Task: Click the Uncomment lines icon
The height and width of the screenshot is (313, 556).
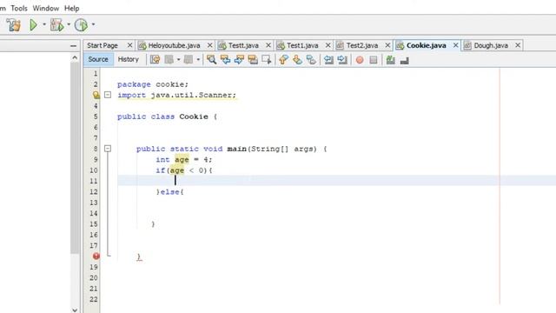Action: point(405,60)
